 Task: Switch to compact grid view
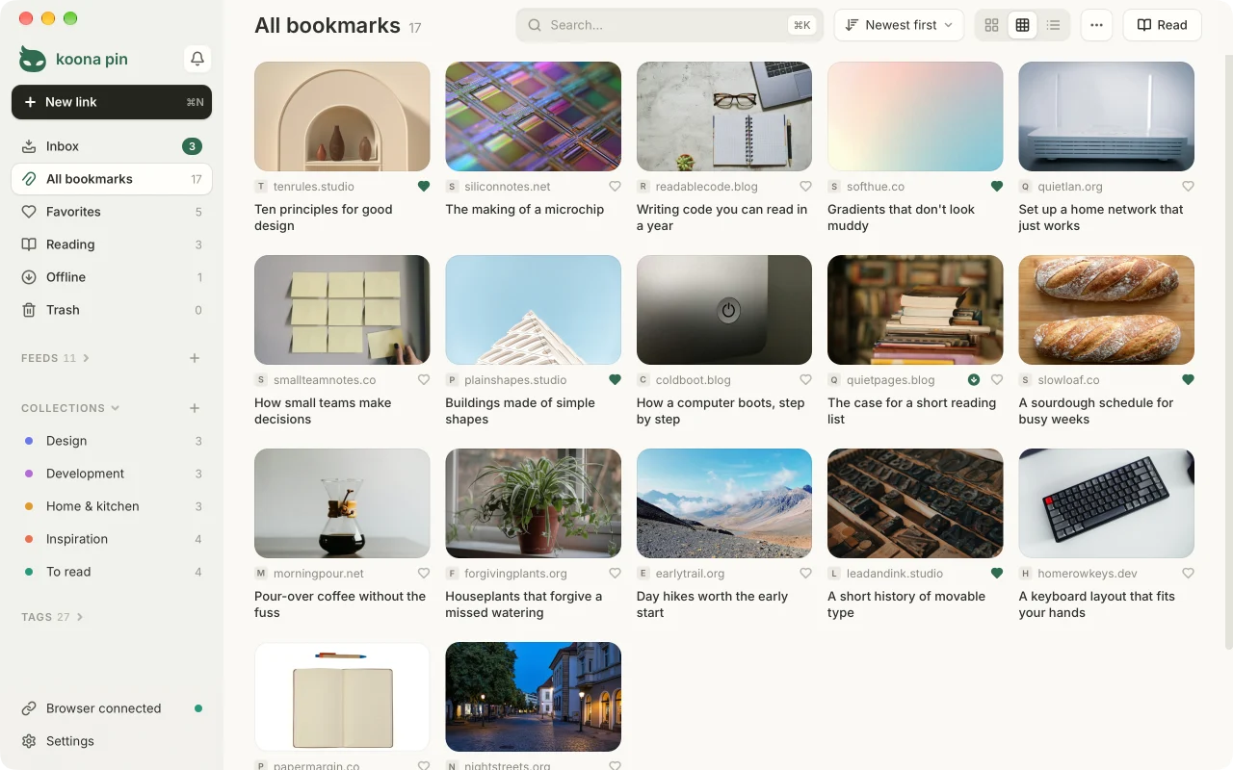point(1022,25)
